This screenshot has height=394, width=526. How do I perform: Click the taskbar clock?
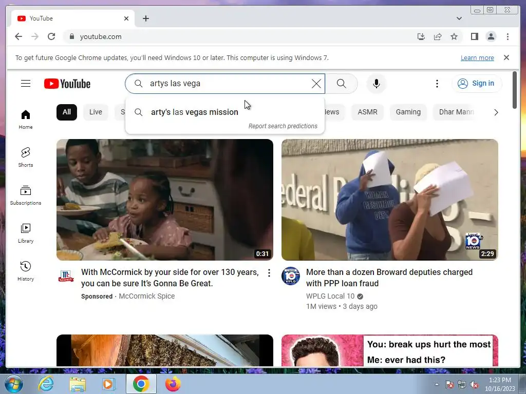[x=500, y=384]
